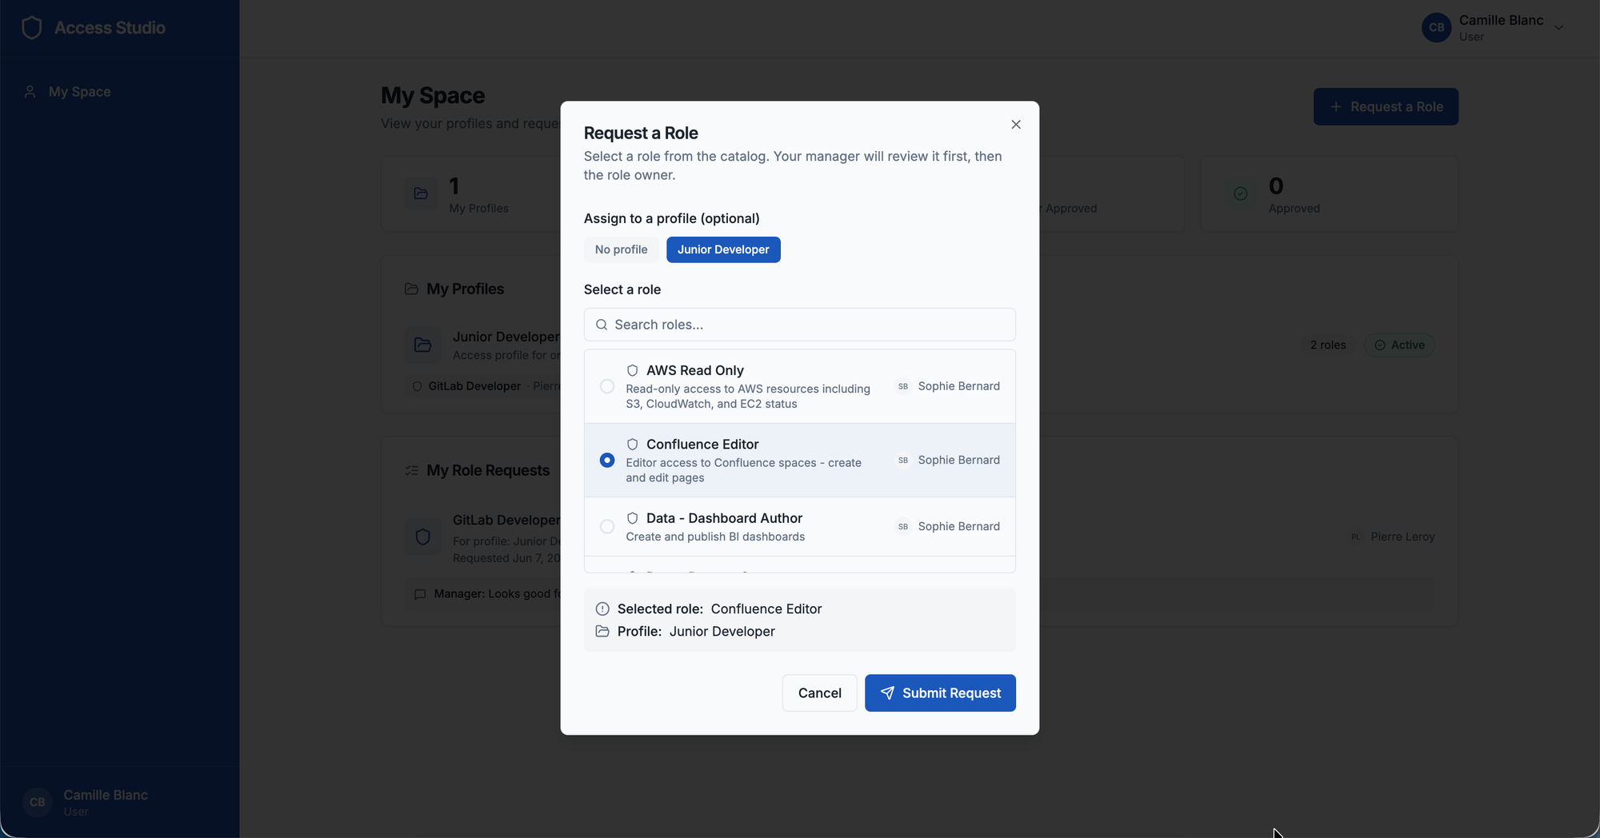Choose the Junior Developer profile chip
The width and height of the screenshot is (1600, 838).
click(x=723, y=249)
